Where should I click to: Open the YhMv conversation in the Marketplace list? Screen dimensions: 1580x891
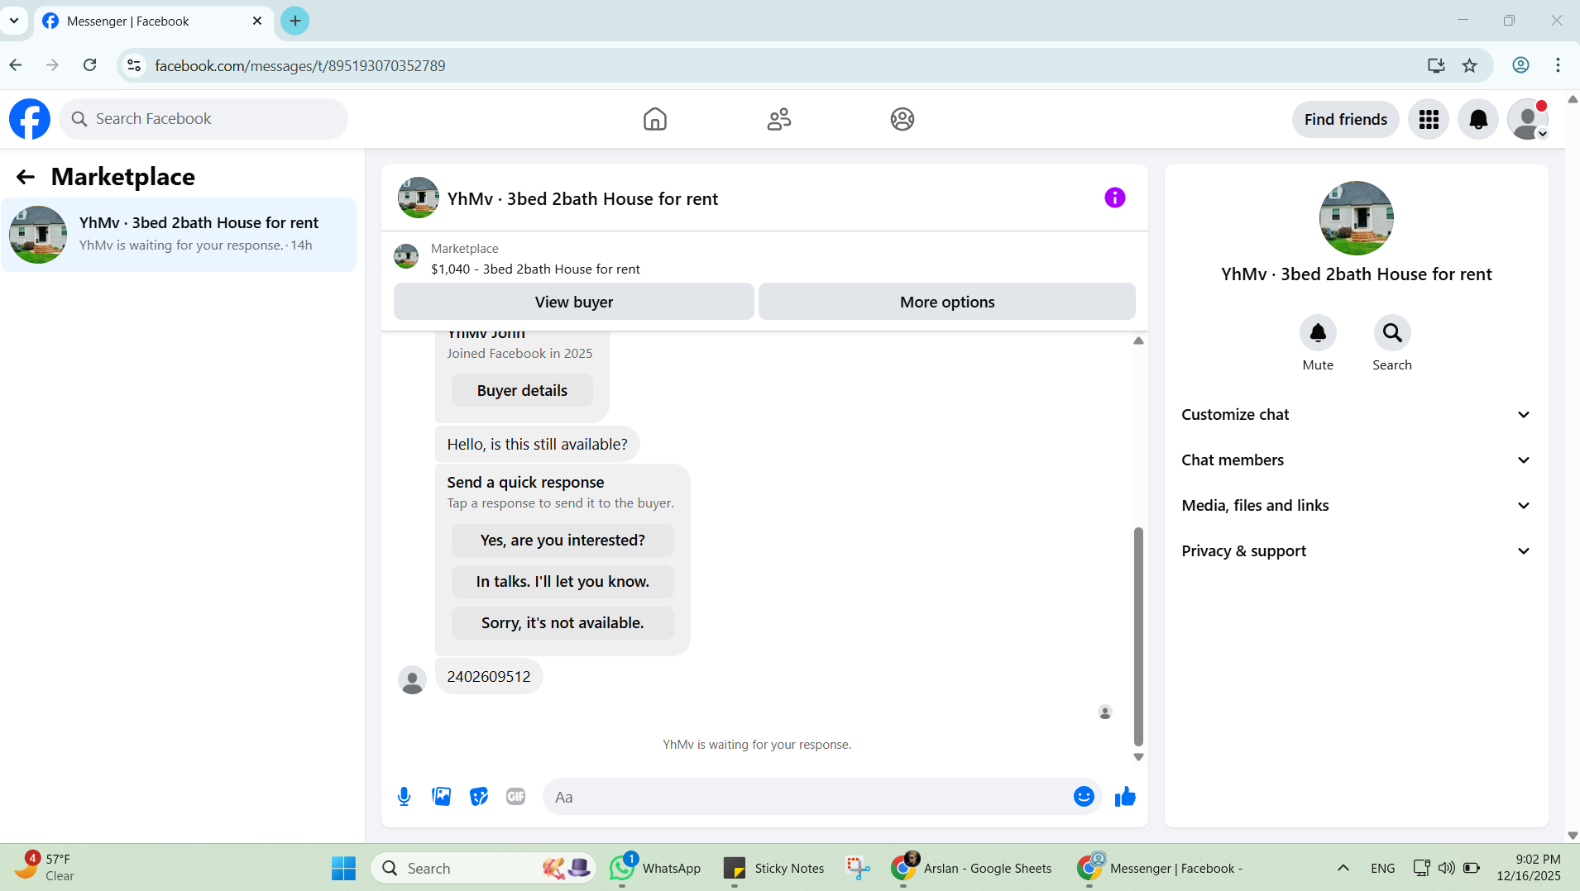point(179,235)
